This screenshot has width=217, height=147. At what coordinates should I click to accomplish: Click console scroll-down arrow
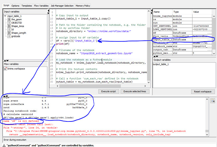[x=207, y=134]
